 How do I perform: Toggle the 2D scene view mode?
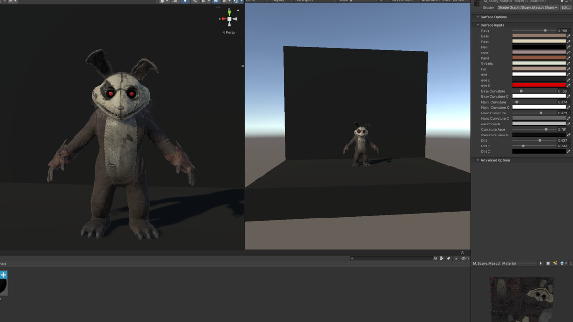click(175, 1)
